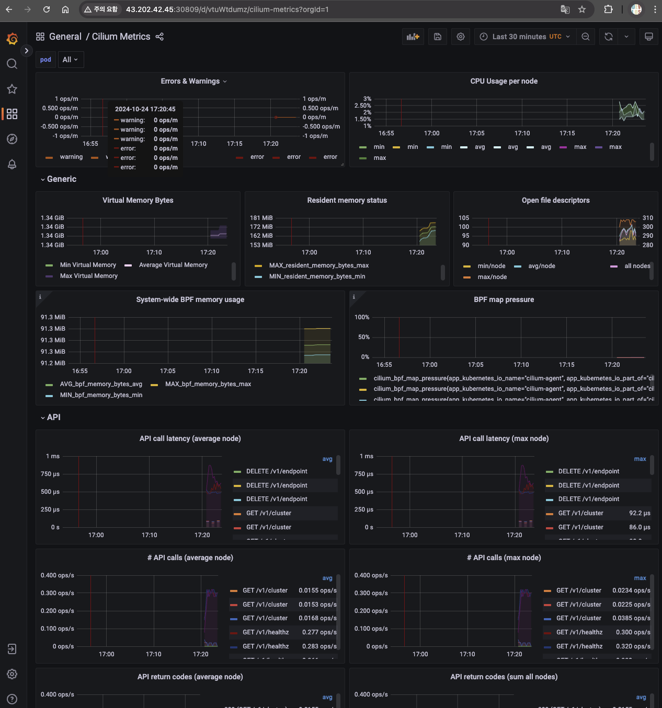Open the Virtual Memory Bytes panel title
This screenshot has width=662, height=708.
[x=138, y=200]
